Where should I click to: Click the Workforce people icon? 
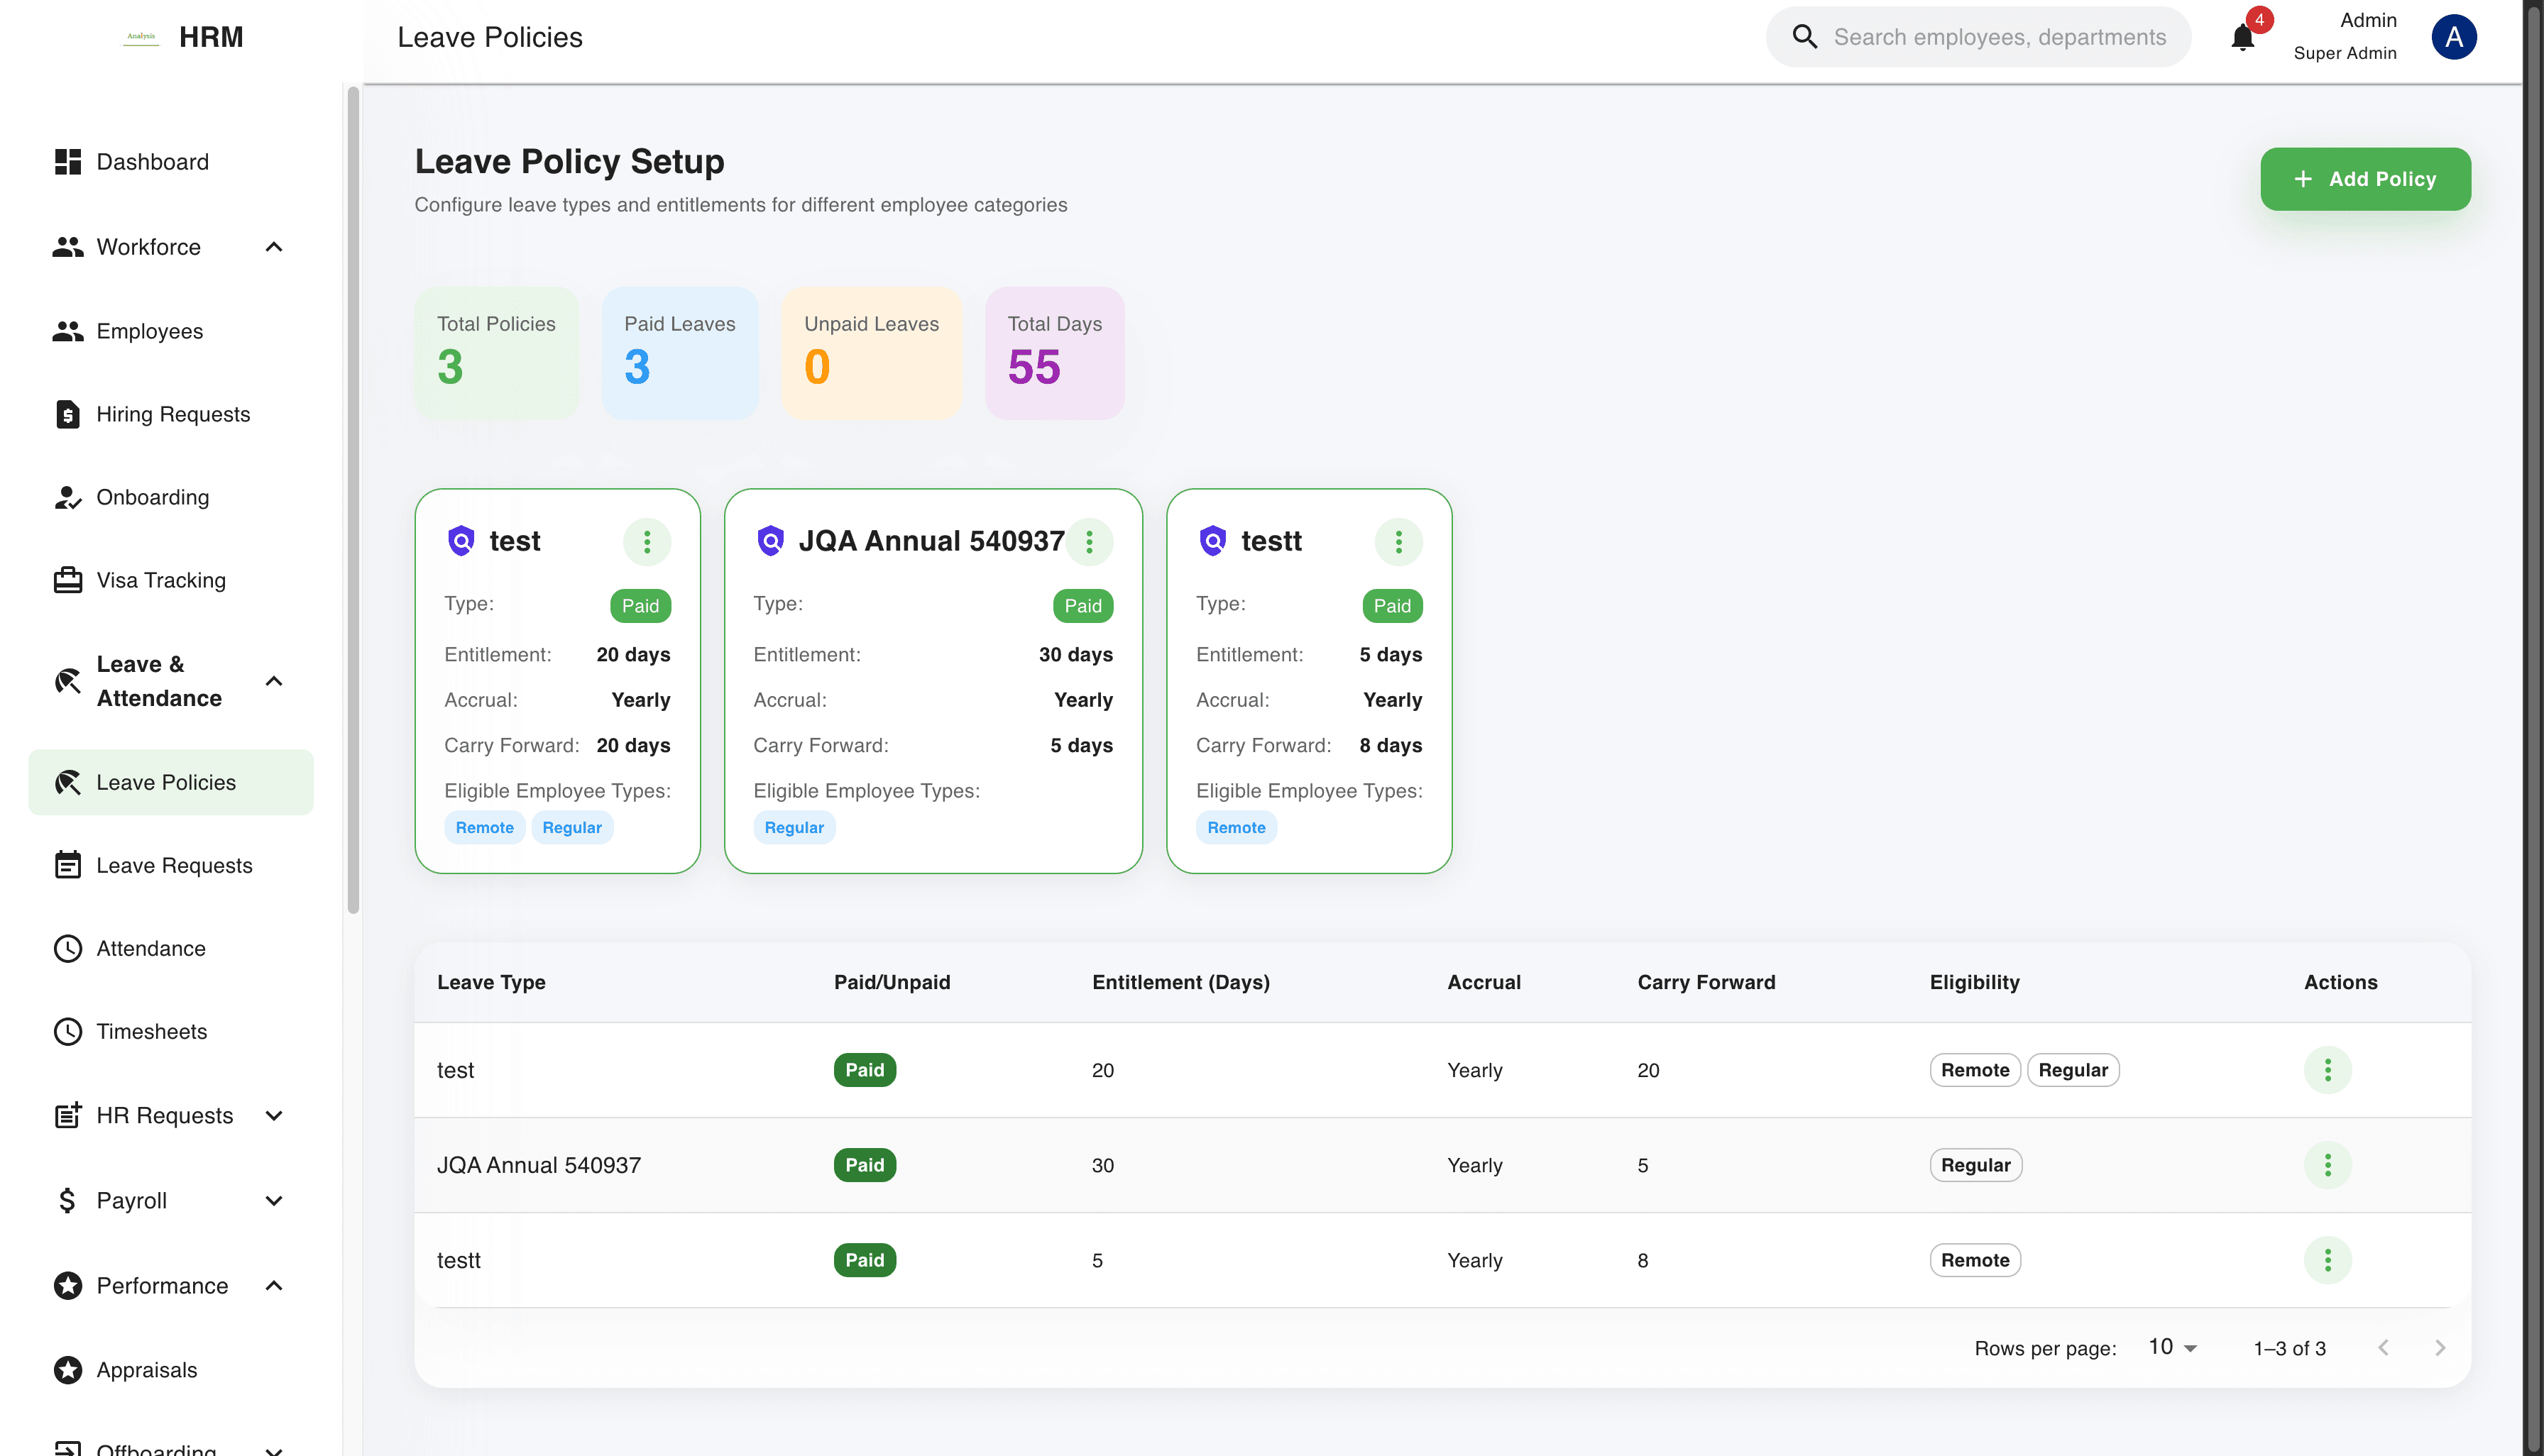click(x=67, y=247)
